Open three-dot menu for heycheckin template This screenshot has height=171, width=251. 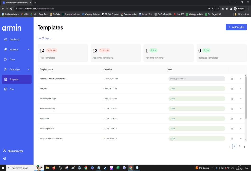[241, 119]
